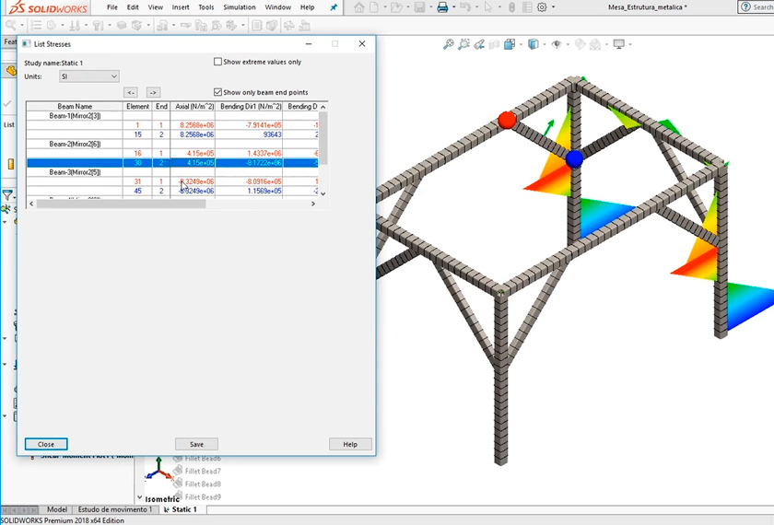The height and width of the screenshot is (525, 774).
Task: Click the Home icon in title bar
Action: click(359, 7)
